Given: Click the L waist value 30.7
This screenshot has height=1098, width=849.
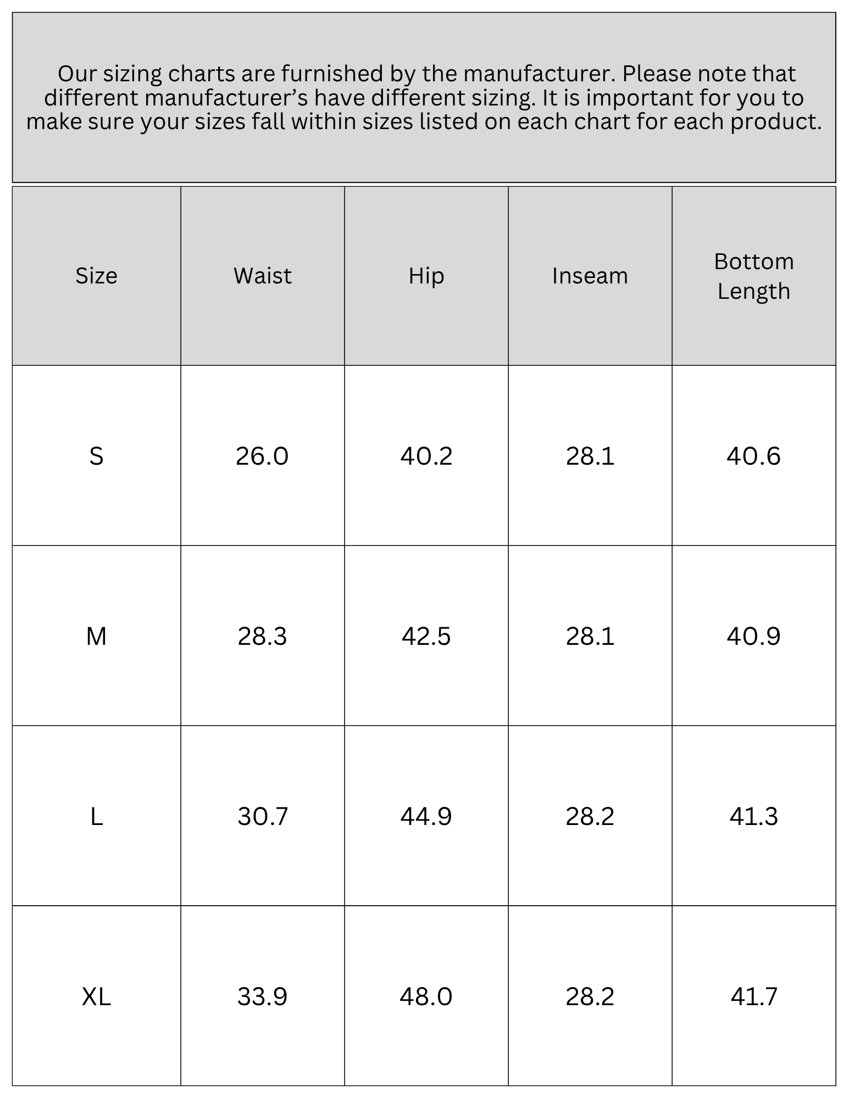Looking at the screenshot, I should coord(263,816).
